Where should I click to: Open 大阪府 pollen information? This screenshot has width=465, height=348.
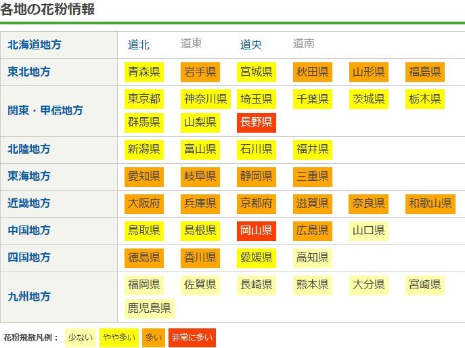(x=144, y=203)
